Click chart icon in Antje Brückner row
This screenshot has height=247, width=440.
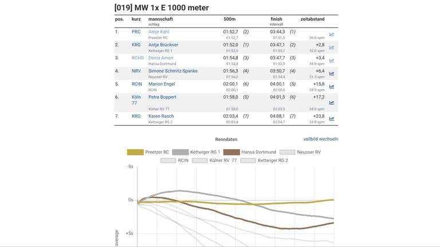coord(331,47)
